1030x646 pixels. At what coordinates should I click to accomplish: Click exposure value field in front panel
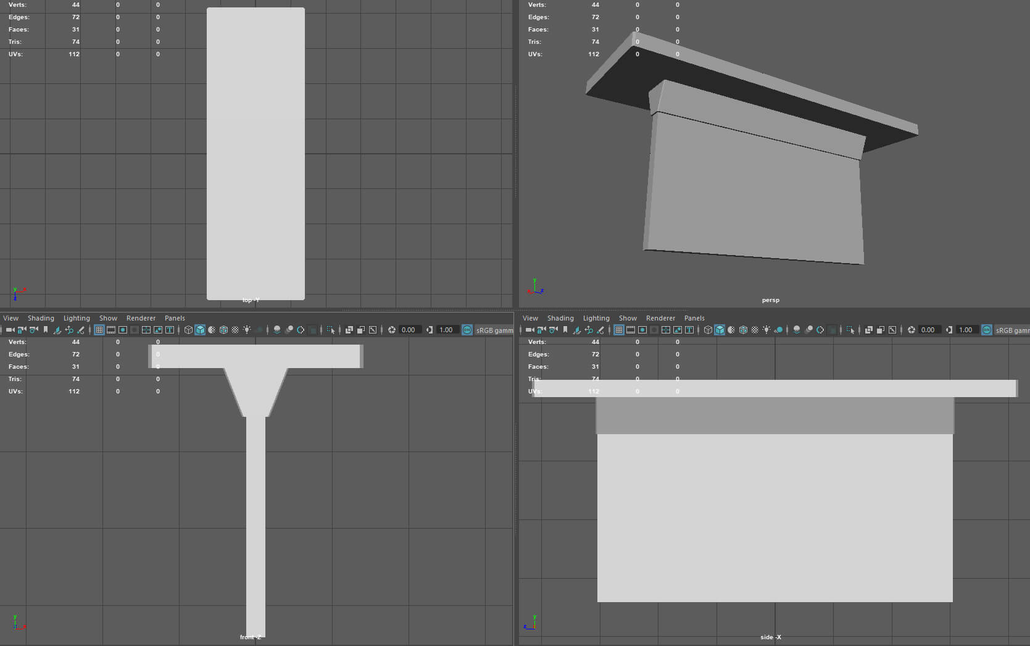(409, 330)
